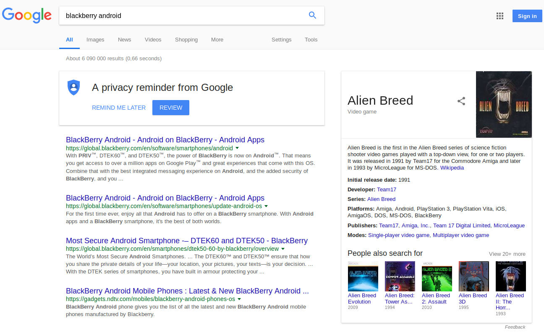The width and height of the screenshot is (544, 332).
Task: Open Alien Breed 3D thumbnail
Action: pyautogui.click(x=474, y=276)
